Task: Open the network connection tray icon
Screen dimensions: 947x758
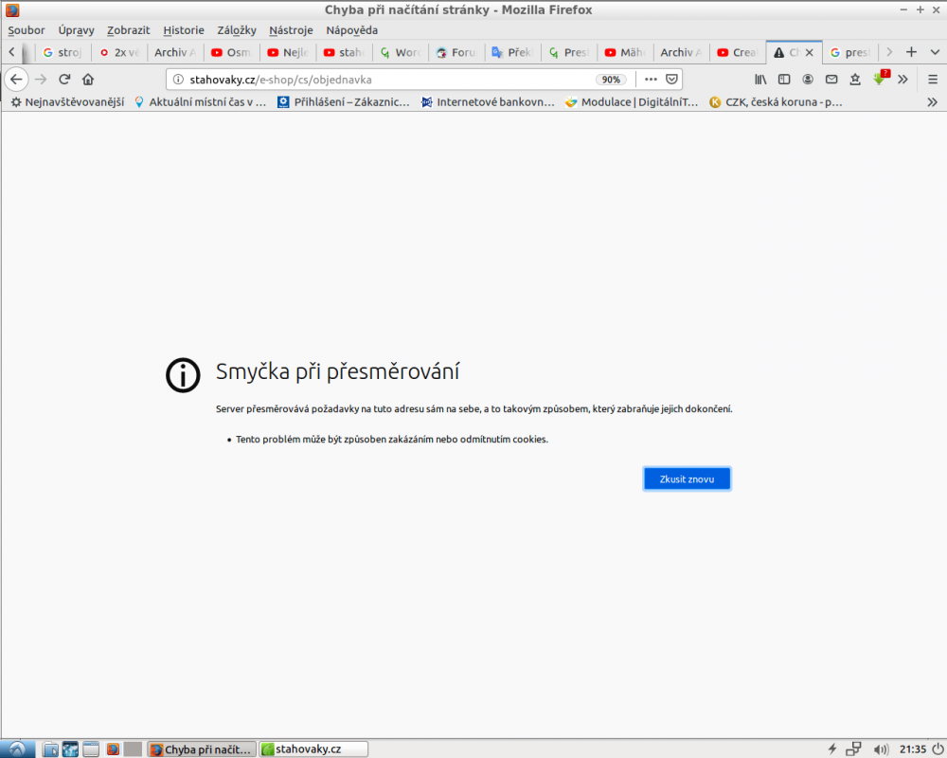Action: [x=853, y=749]
